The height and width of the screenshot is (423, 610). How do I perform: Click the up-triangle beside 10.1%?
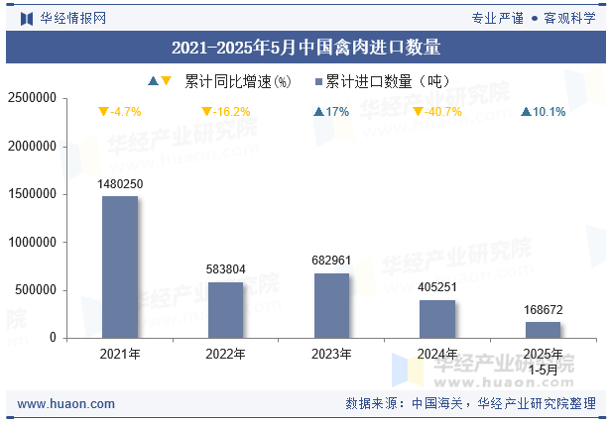[526, 112]
